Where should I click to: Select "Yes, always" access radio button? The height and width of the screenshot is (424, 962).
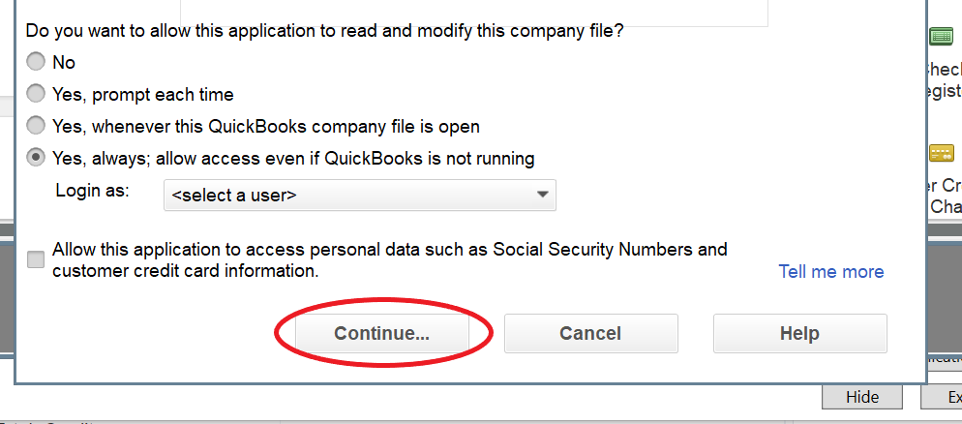point(36,157)
